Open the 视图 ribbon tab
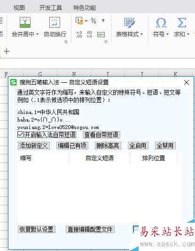The image size is (195, 251). point(19,8)
